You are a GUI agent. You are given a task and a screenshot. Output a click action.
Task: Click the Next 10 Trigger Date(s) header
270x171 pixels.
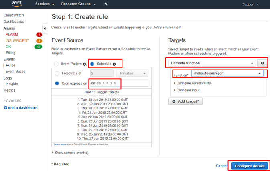(102, 92)
